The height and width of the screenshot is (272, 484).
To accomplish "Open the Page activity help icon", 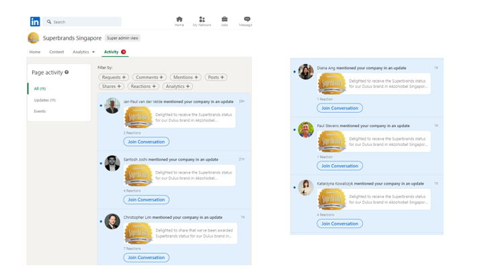I will point(67,72).
